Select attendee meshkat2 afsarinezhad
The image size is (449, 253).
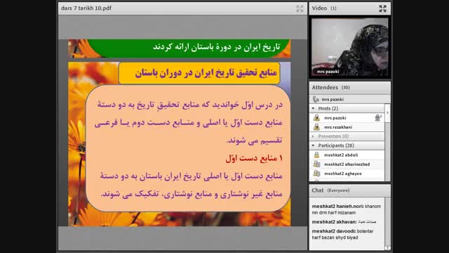click(x=347, y=164)
